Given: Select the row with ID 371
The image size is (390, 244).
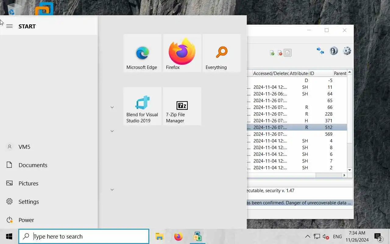Looking at the screenshot, I should point(297,121).
